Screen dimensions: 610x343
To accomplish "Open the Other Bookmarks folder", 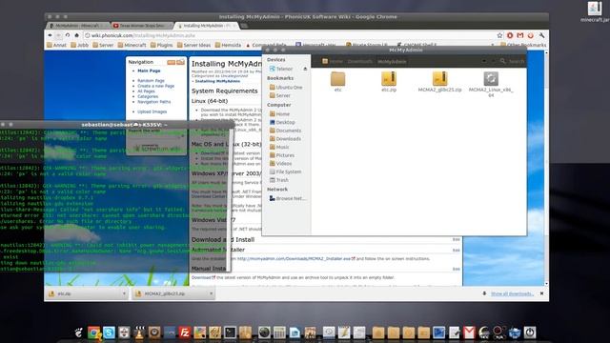I will coord(523,45).
